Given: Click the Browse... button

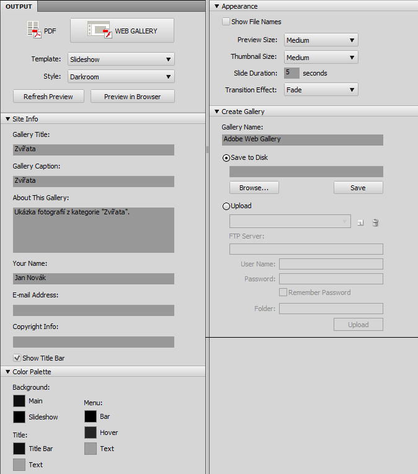Looking at the screenshot, I should (254, 188).
